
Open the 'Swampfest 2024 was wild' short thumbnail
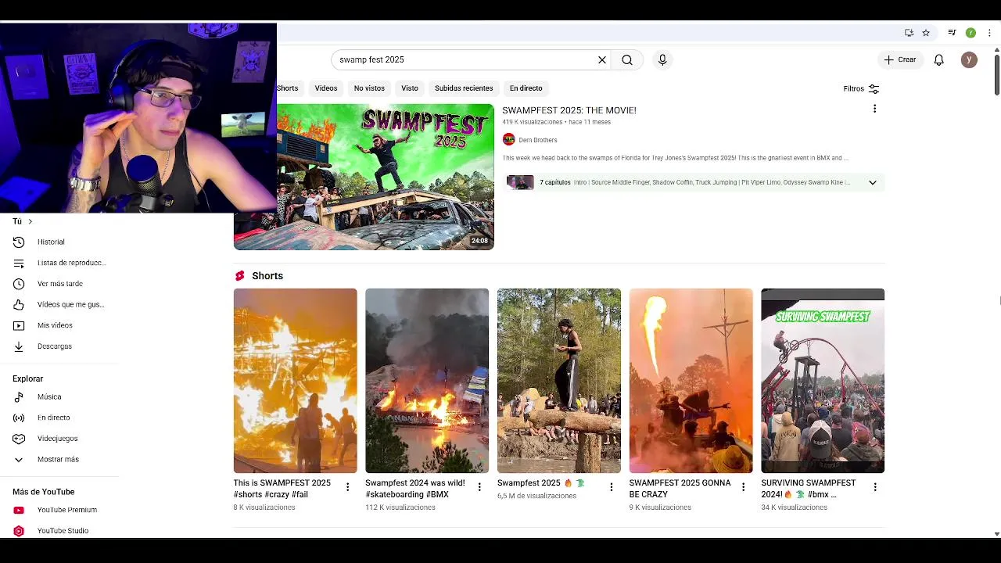point(427,381)
